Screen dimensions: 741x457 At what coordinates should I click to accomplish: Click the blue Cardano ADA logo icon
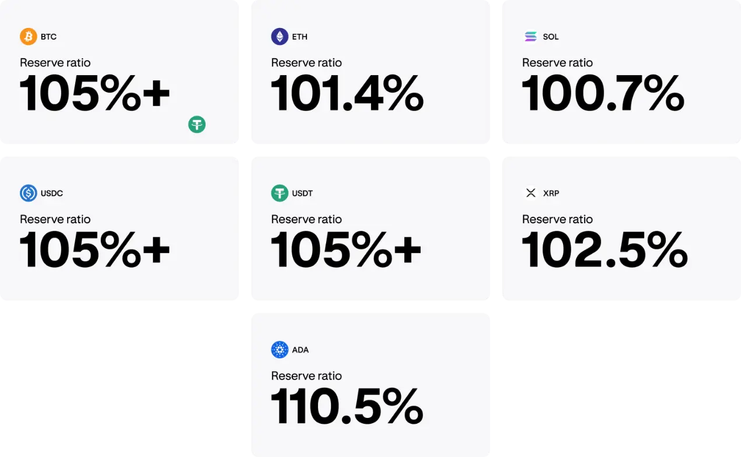click(279, 350)
